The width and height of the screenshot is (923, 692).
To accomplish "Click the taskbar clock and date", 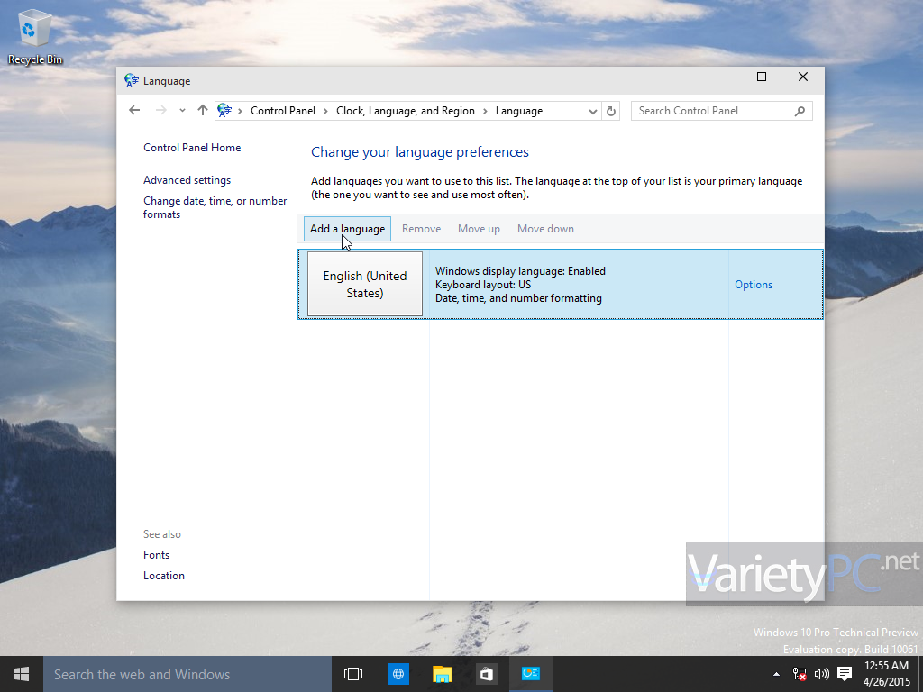I will [886, 674].
